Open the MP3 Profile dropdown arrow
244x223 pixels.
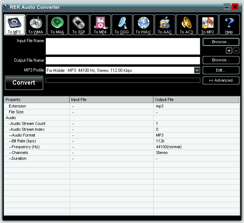pyautogui.click(x=197, y=70)
